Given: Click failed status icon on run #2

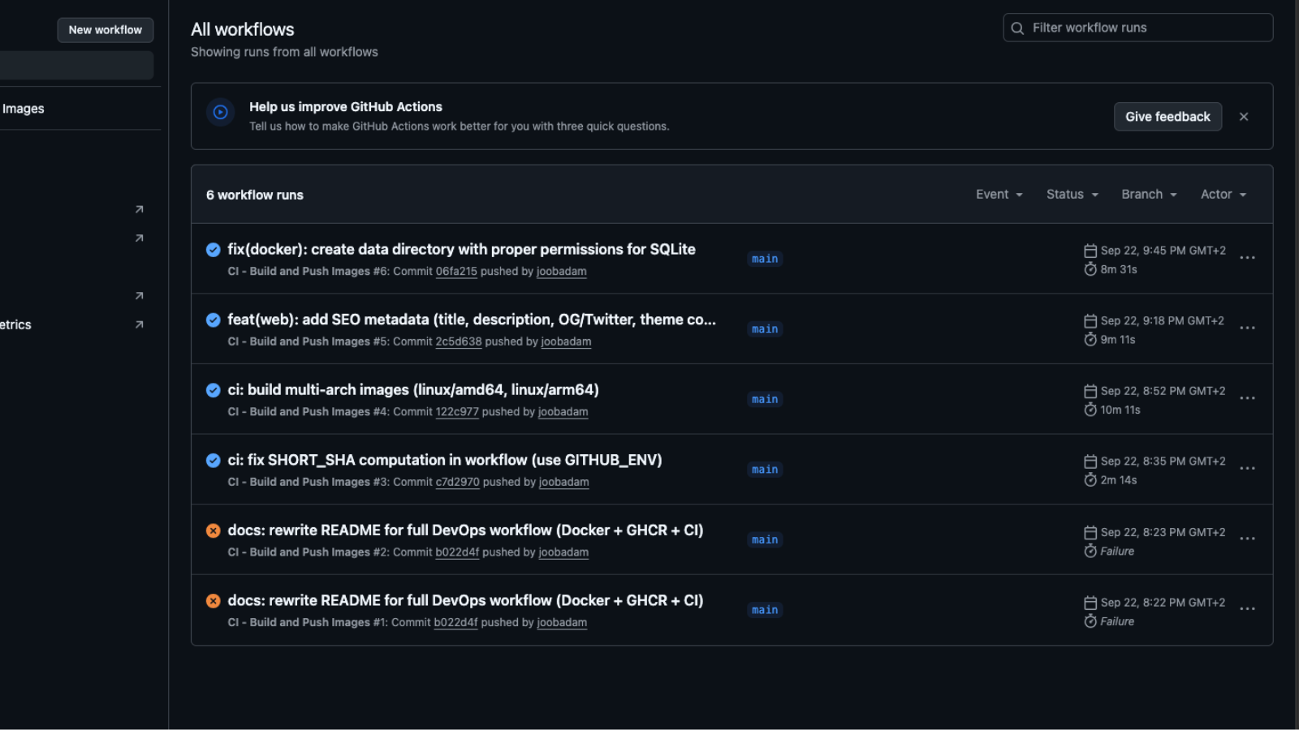Looking at the screenshot, I should point(213,530).
